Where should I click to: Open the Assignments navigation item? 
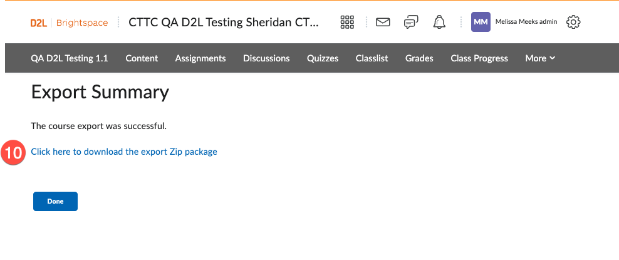(200, 58)
